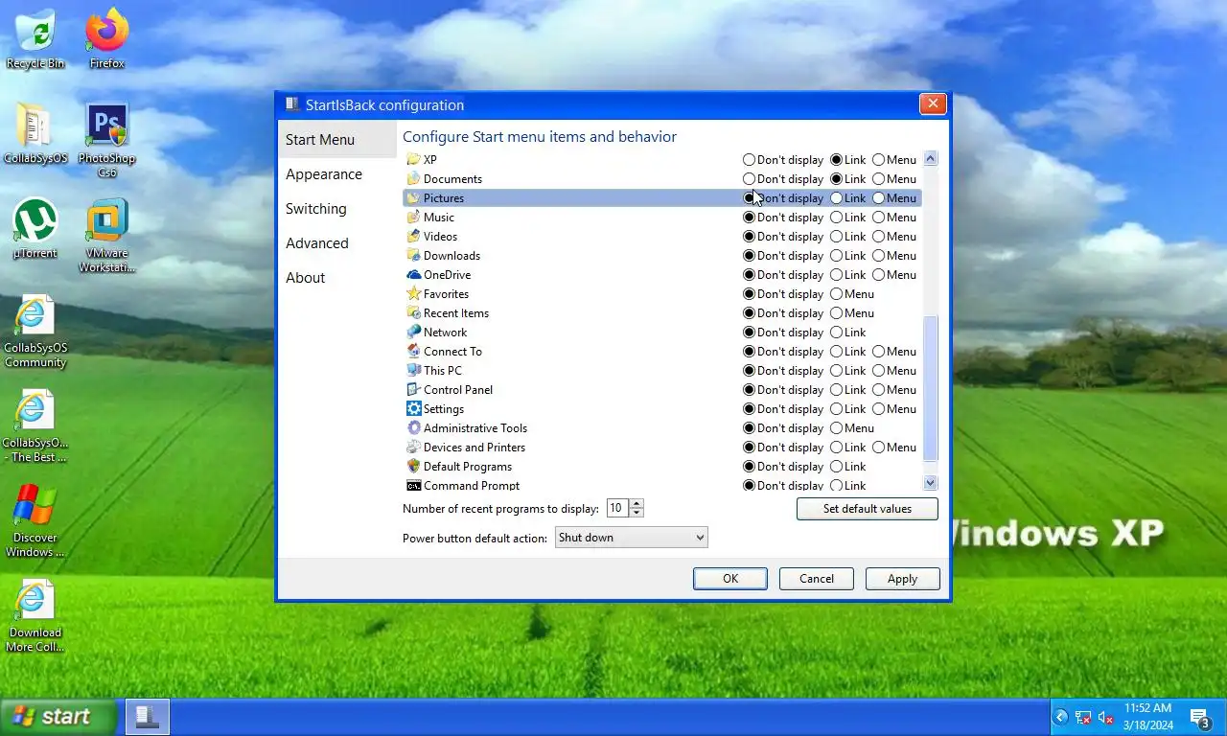Image resolution: width=1227 pixels, height=736 pixels.
Task: Click the taskbar clock
Action: coord(1147,717)
